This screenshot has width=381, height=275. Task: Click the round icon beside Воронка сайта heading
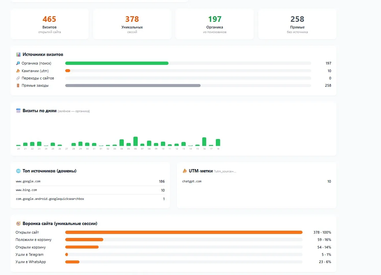click(x=18, y=223)
